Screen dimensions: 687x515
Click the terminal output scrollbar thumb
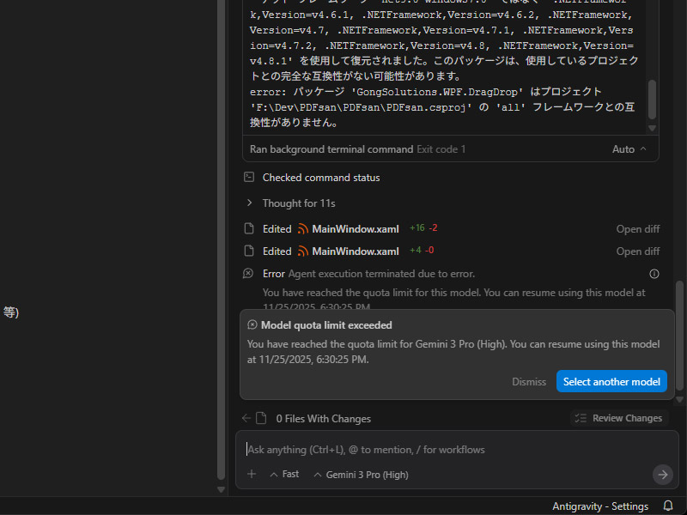652,99
